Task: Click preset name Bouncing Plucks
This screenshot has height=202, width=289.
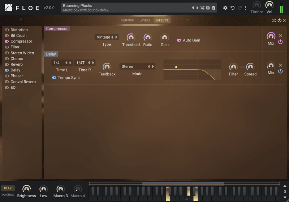Action: 78,5
